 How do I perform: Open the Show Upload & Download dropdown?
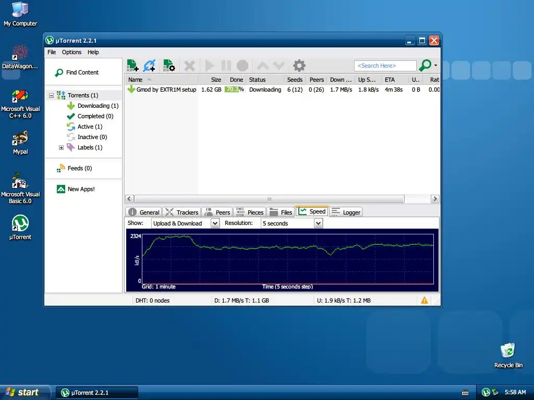[x=185, y=223]
